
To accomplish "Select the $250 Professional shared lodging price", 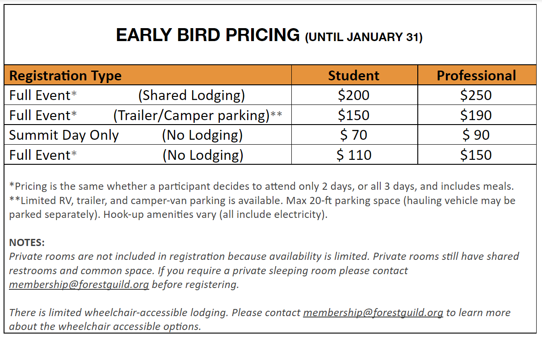I will coord(476,95).
